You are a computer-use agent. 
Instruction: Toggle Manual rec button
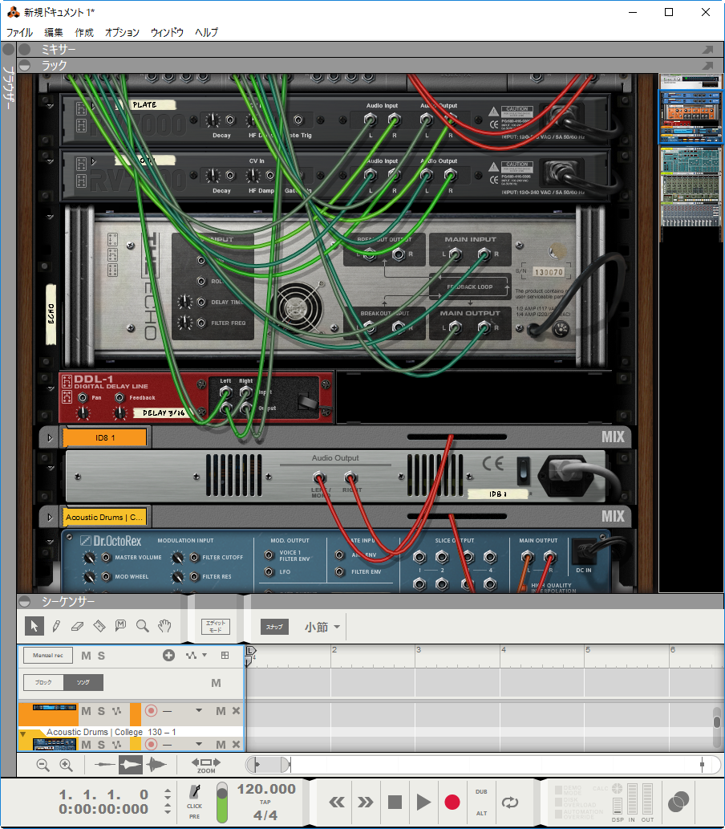pos(48,656)
